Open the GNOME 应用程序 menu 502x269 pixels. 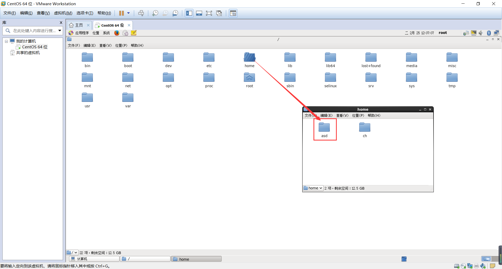(x=79, y=33)
